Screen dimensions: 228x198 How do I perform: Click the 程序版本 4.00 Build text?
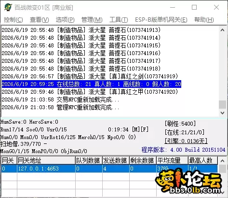pyautogui.click(x=183, y=150)
